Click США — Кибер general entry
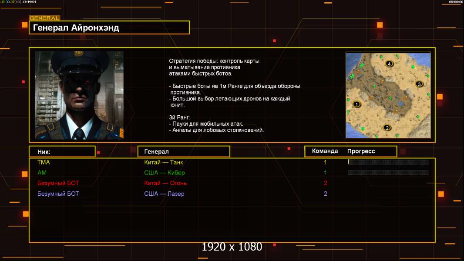464x261 pixels. pyautogui.click(x=165, y=173)
